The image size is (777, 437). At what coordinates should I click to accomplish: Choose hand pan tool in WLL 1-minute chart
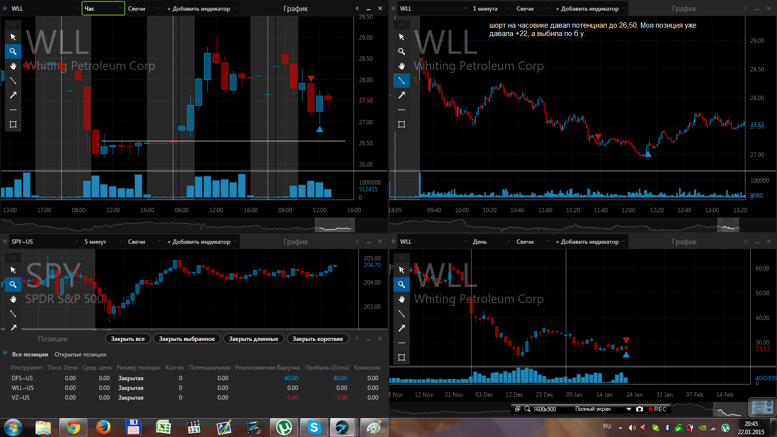402,66
